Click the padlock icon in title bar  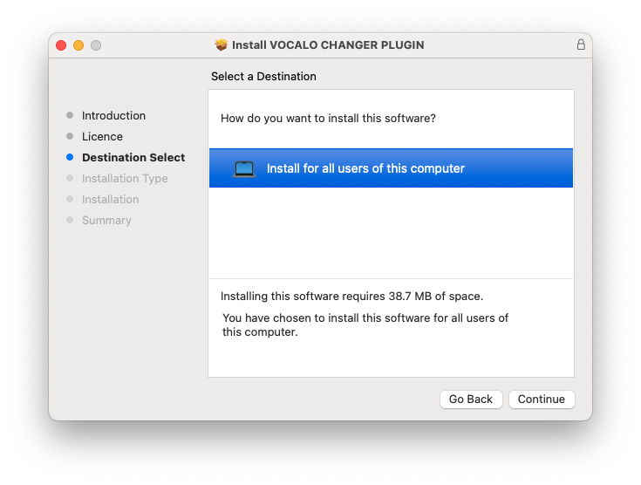581,44
